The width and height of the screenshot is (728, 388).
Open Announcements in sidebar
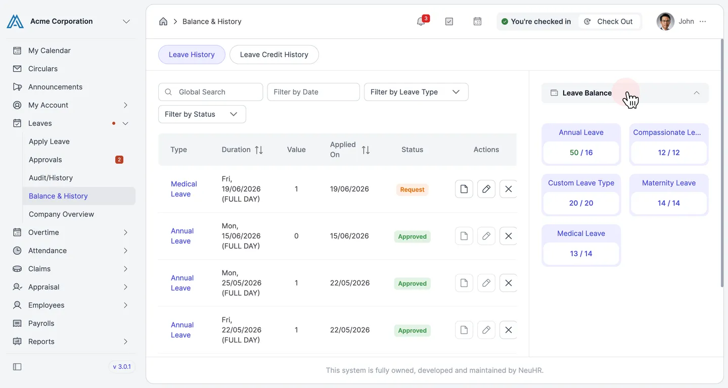[71, 87]
